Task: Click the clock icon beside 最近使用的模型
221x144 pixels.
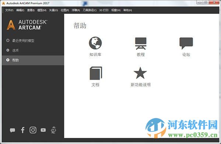Action: (8, 41)
